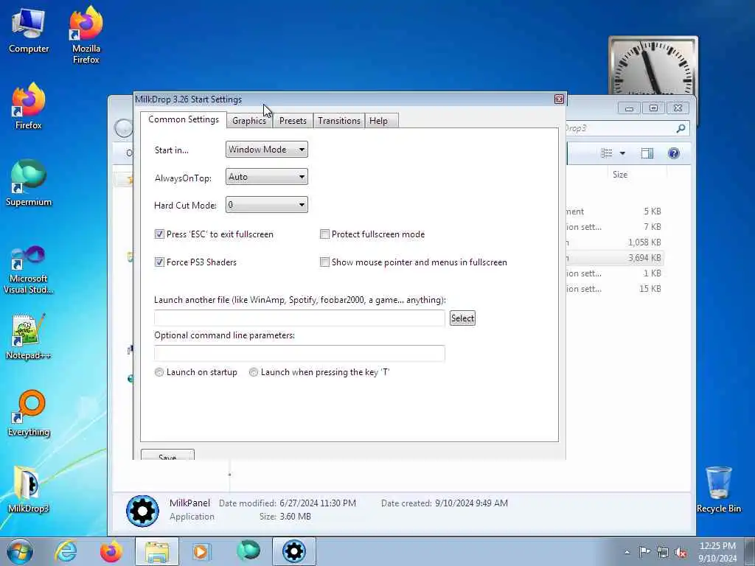Focus the Optional command line parameters field
Screen dimensions: 755x566
point(299,353)
